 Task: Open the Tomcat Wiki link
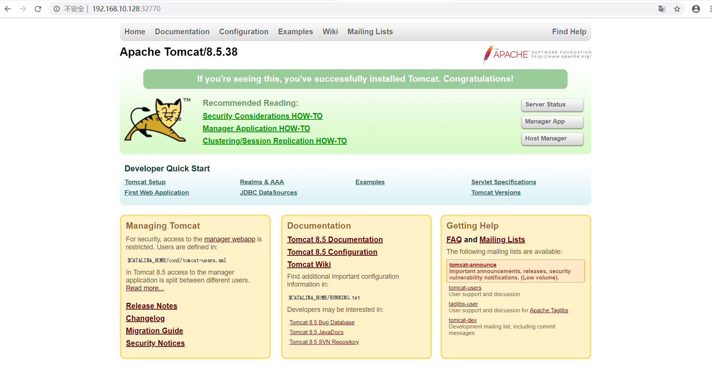coord(309,264)
